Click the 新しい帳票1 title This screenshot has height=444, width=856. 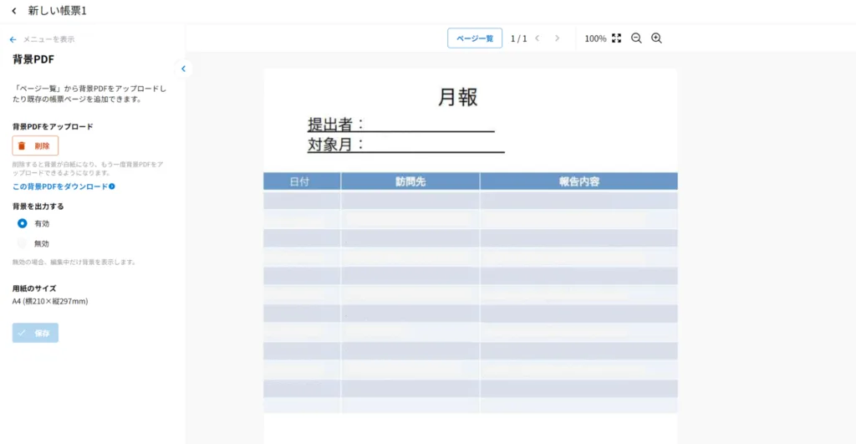(58, 10)
